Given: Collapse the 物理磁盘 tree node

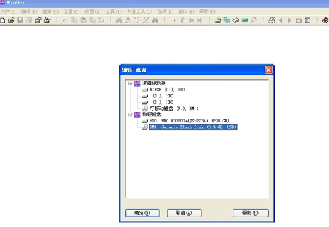Looking at the screenshot, I should (130, 115).
